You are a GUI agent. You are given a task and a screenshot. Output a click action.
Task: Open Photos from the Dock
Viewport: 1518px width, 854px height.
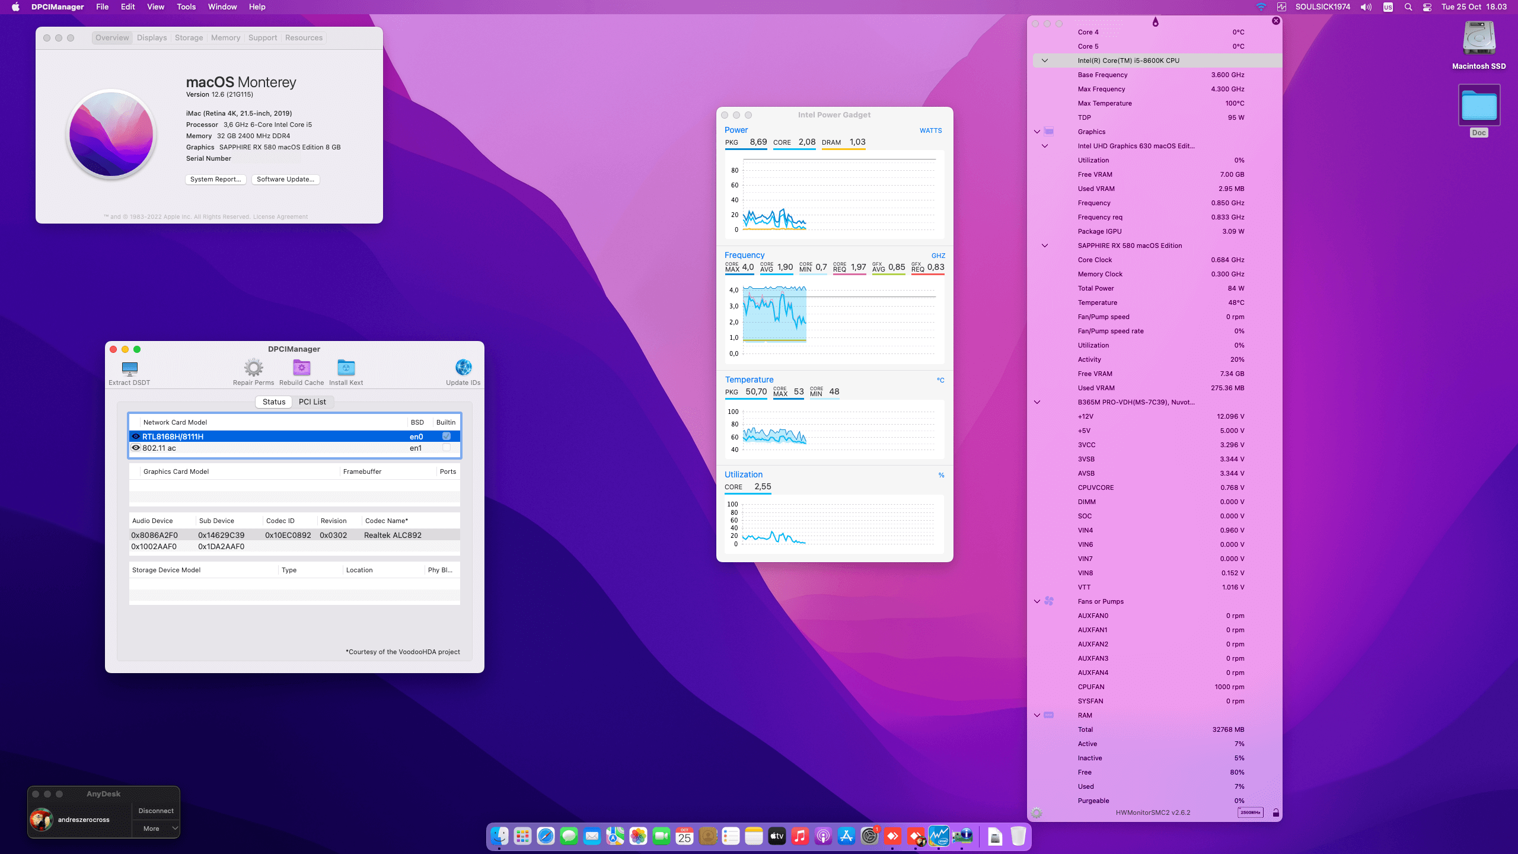pyautogui.click(x=638, y=836)
